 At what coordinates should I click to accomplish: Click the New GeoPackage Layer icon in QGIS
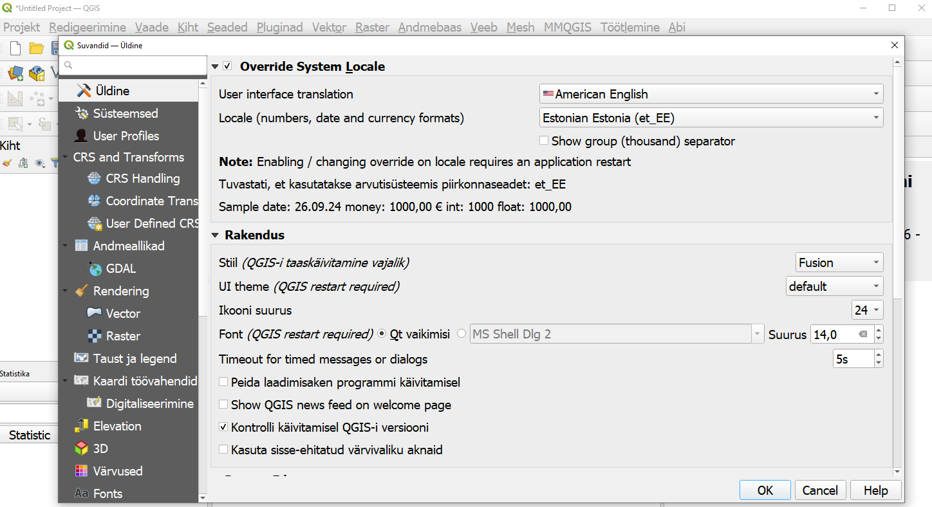(37, 73)
